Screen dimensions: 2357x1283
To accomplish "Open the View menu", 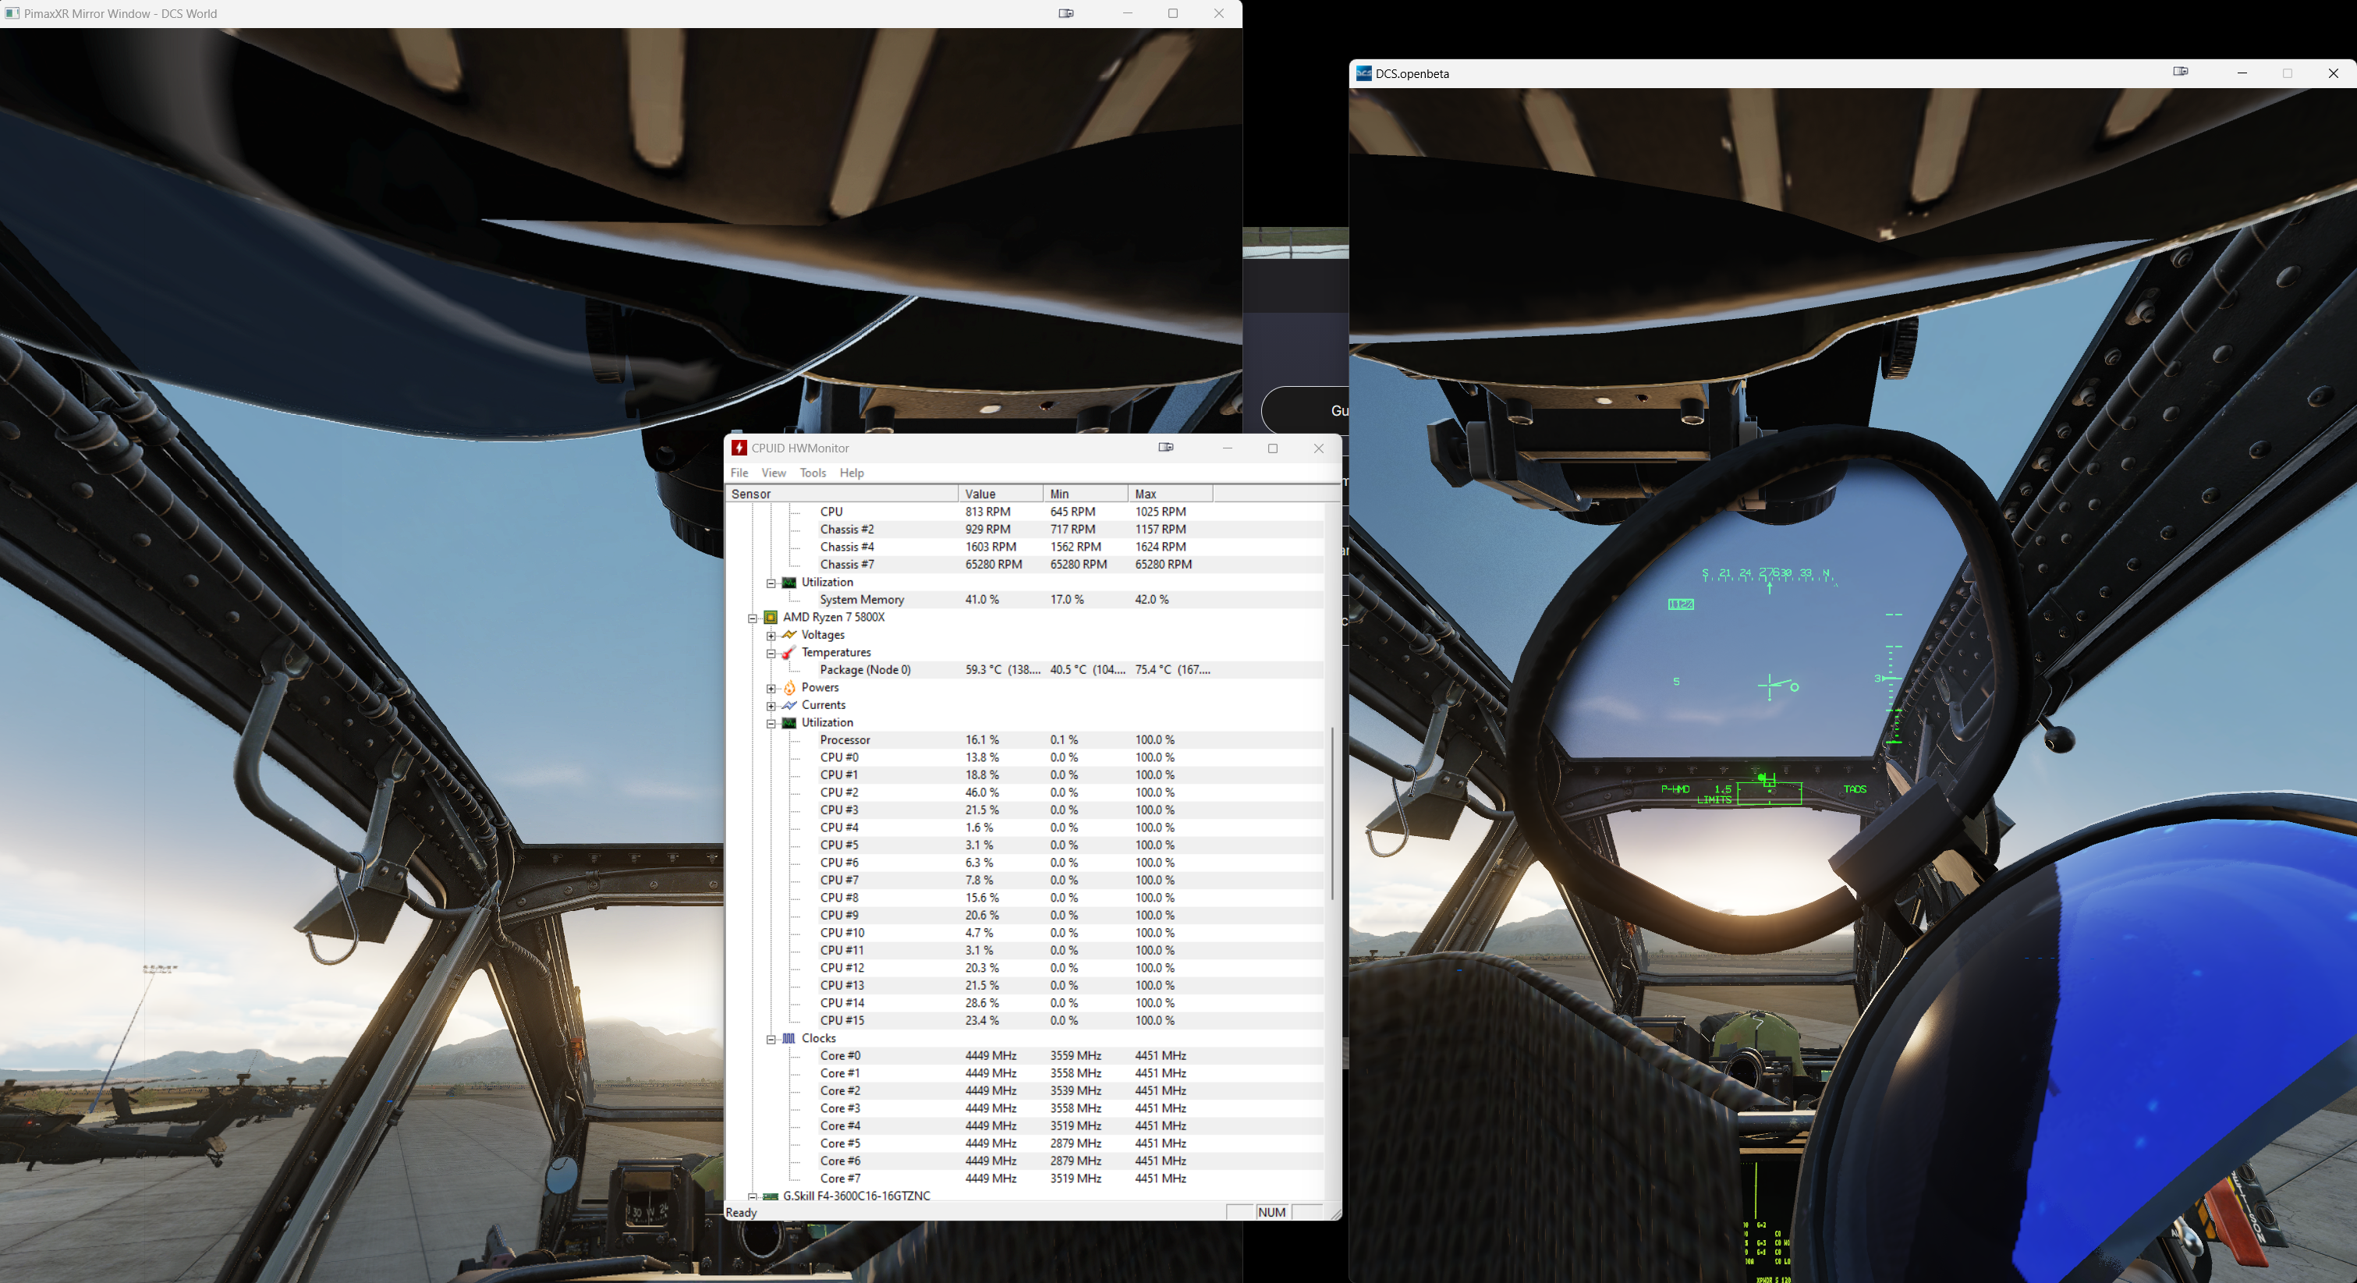I will [773, 472].
